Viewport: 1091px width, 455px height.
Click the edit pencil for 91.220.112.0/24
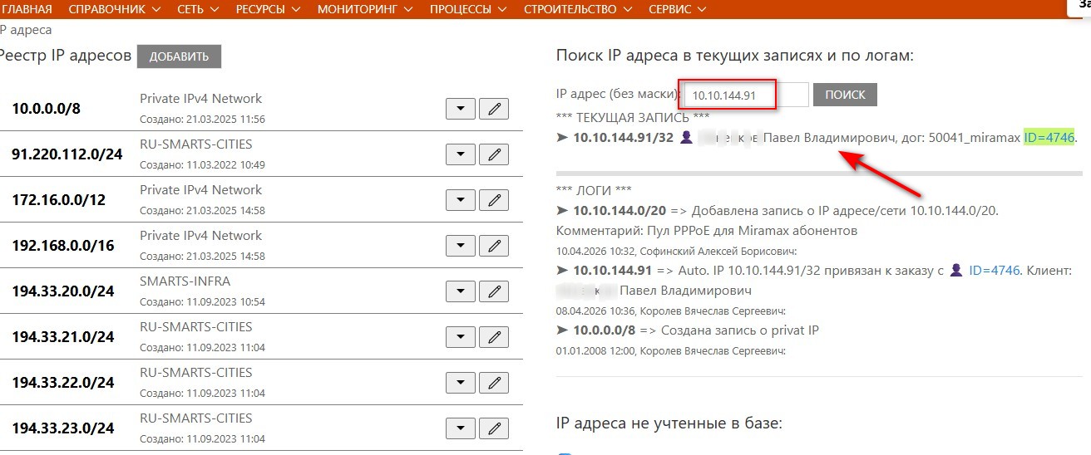[494, 154]
